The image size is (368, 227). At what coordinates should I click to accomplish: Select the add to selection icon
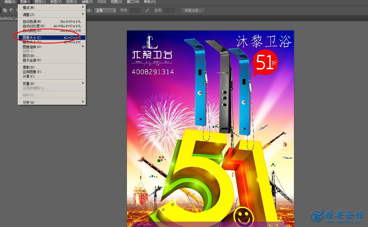pos(5,10)
